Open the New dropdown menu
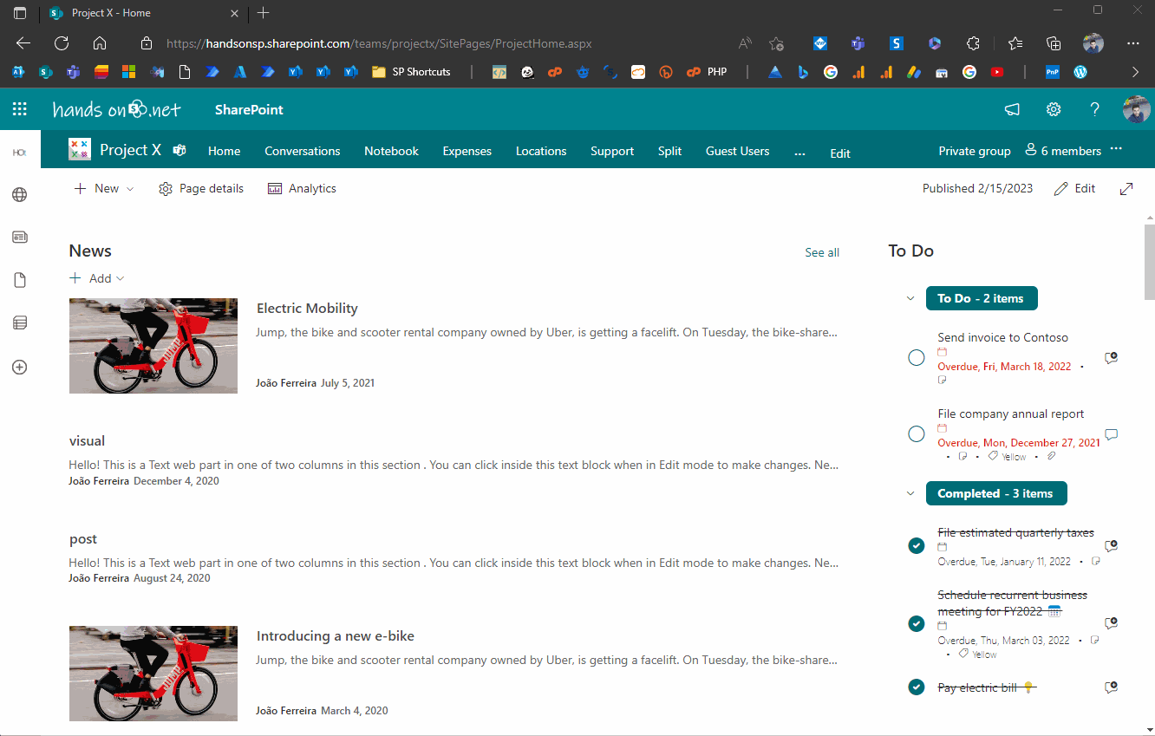 [103, 187]
